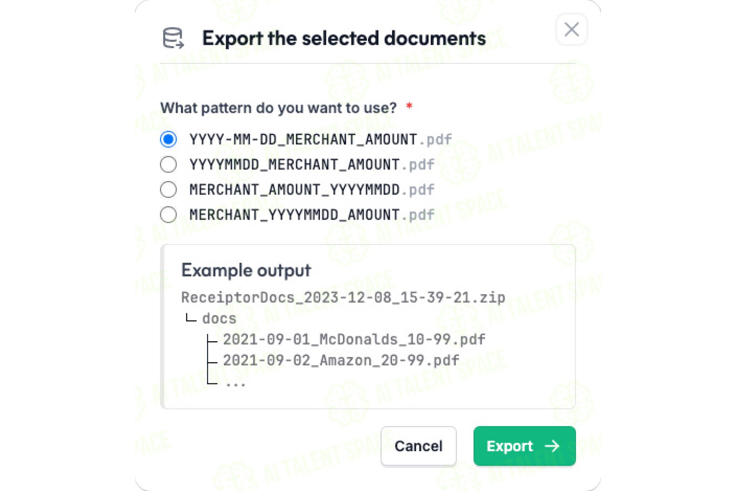Click the MERCHANT_AMOUNT_YYYYMMDD.pdf pattern text
Viewport: 736px width, 491px height.
(312, 190)
